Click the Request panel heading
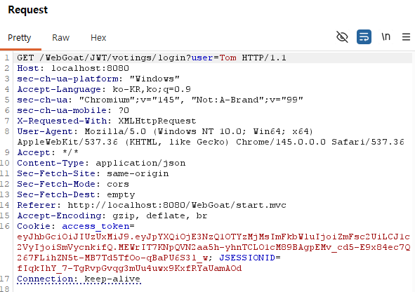The image size is (415, 292). pos(28,10)
